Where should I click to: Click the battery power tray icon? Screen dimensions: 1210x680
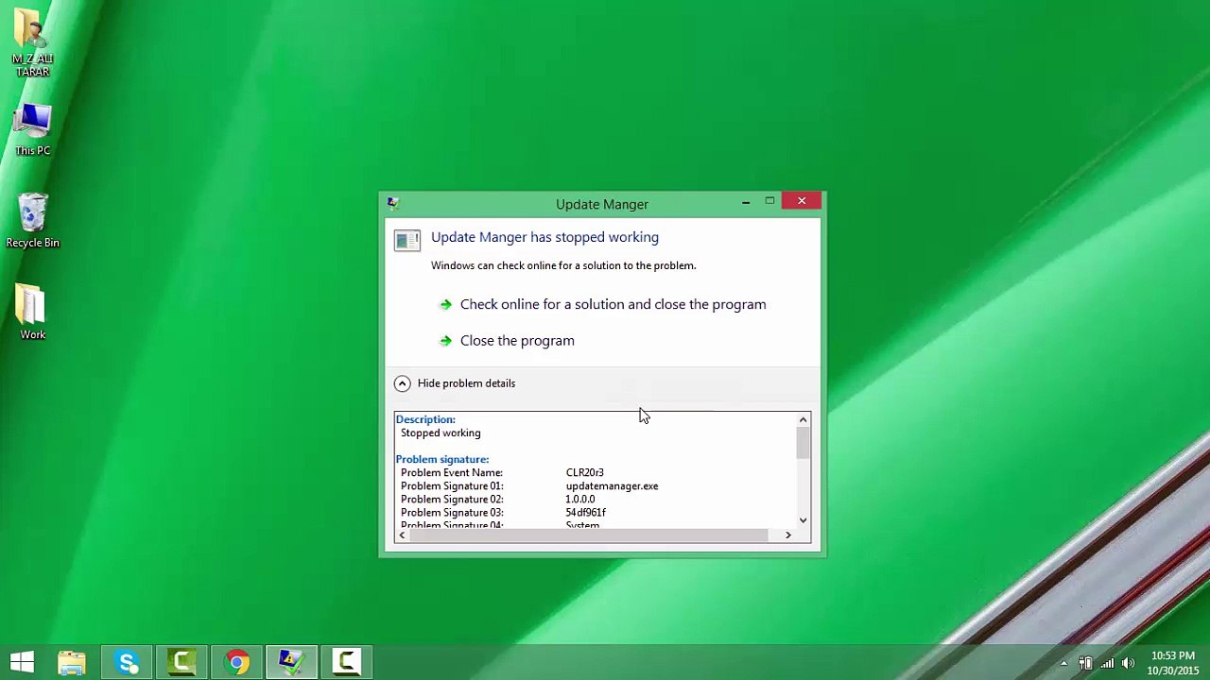[1085, 663]
